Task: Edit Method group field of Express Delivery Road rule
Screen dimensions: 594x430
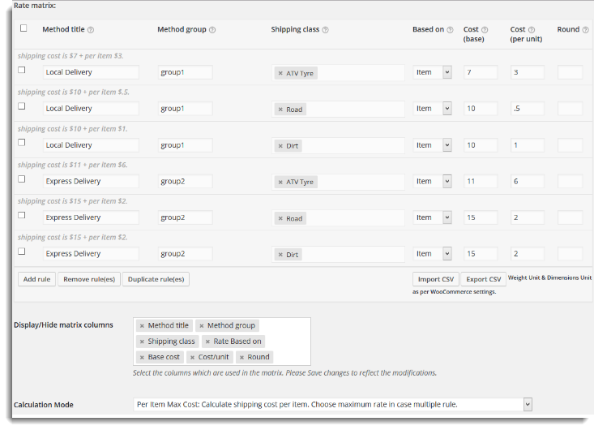Action: click(x=186, y=217)
